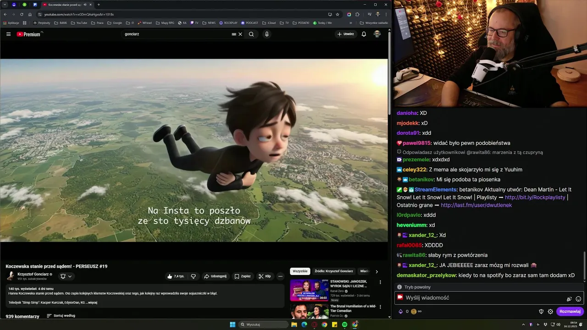Dislike the video with thumbs-down
This screenshot has width=587, height=330.
193,276
